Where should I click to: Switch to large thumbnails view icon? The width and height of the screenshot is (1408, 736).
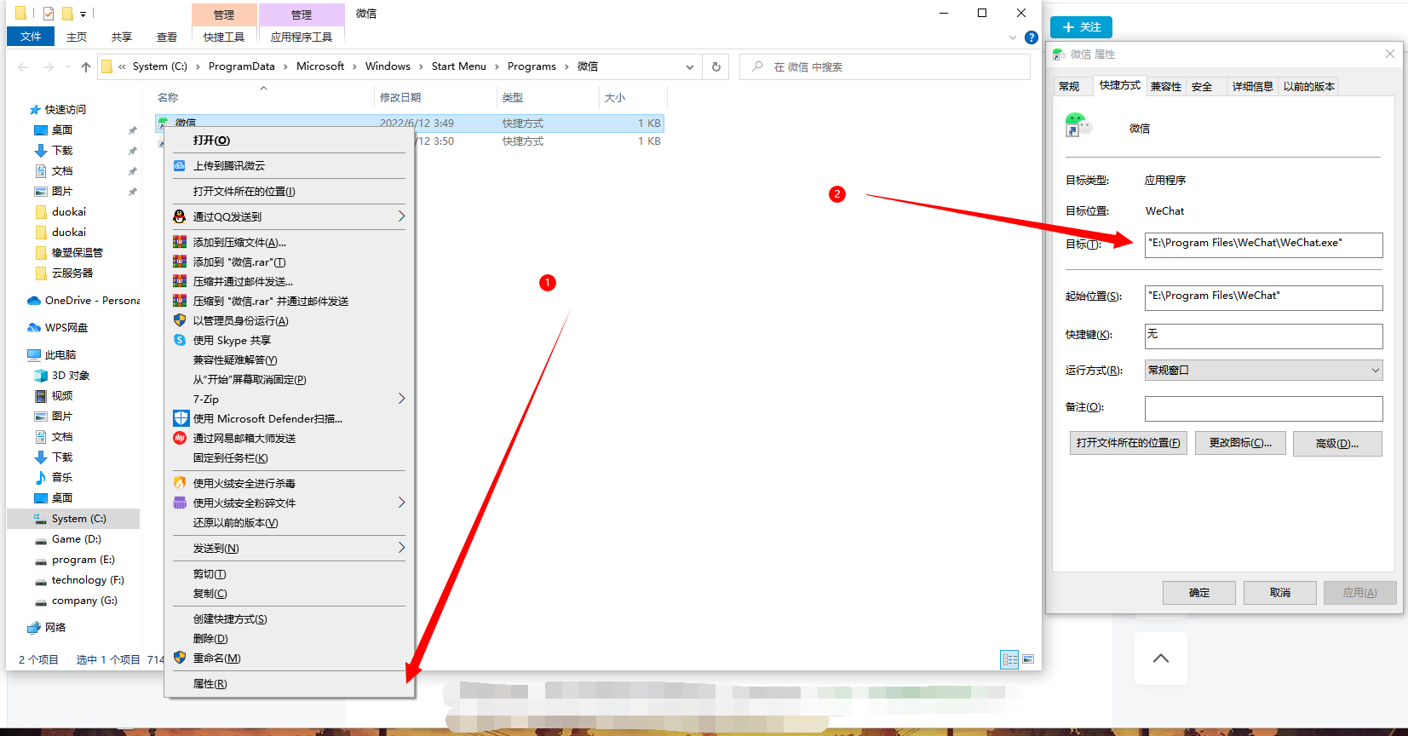[x=1028, y=659]
